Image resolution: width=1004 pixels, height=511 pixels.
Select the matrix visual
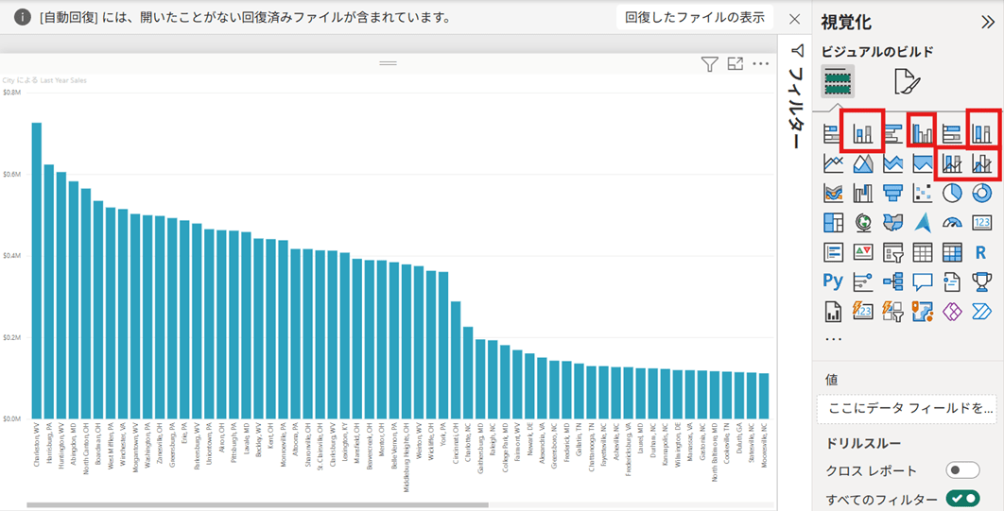[953, 252]
